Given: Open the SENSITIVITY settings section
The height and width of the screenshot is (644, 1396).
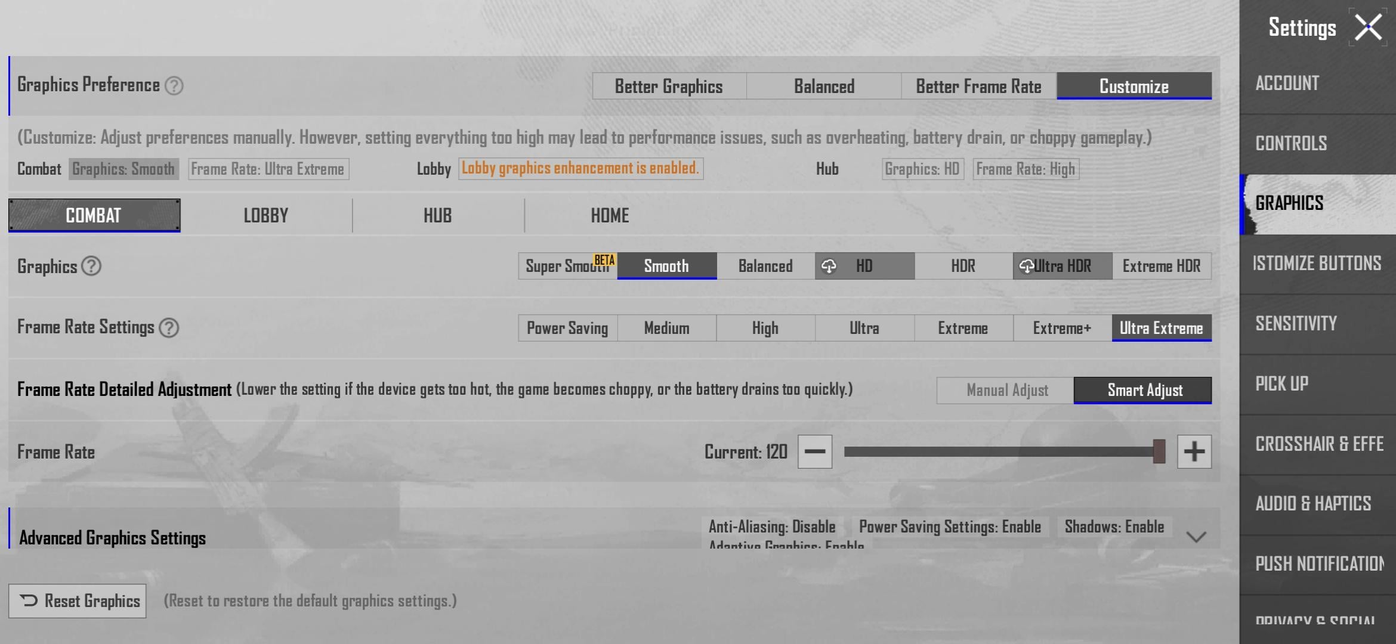Looking at the screenshot, I should click(1296, 324).
